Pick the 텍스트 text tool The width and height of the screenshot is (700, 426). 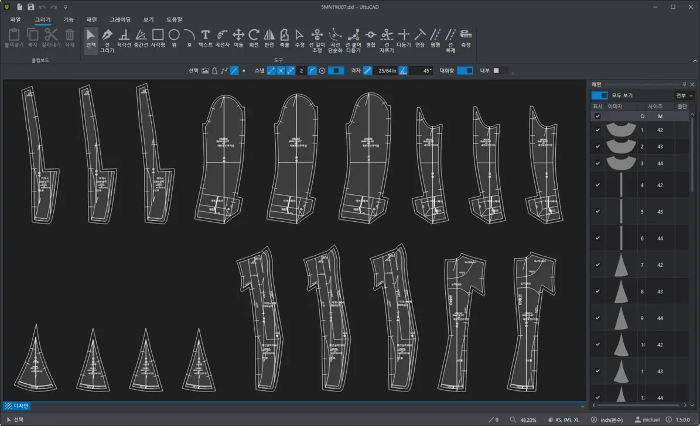point(206,38)
